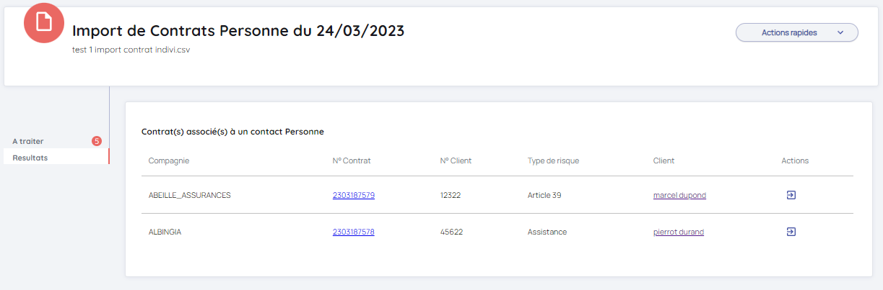
Task: Select the Resultats tab
Action: [x=30, y=158]
